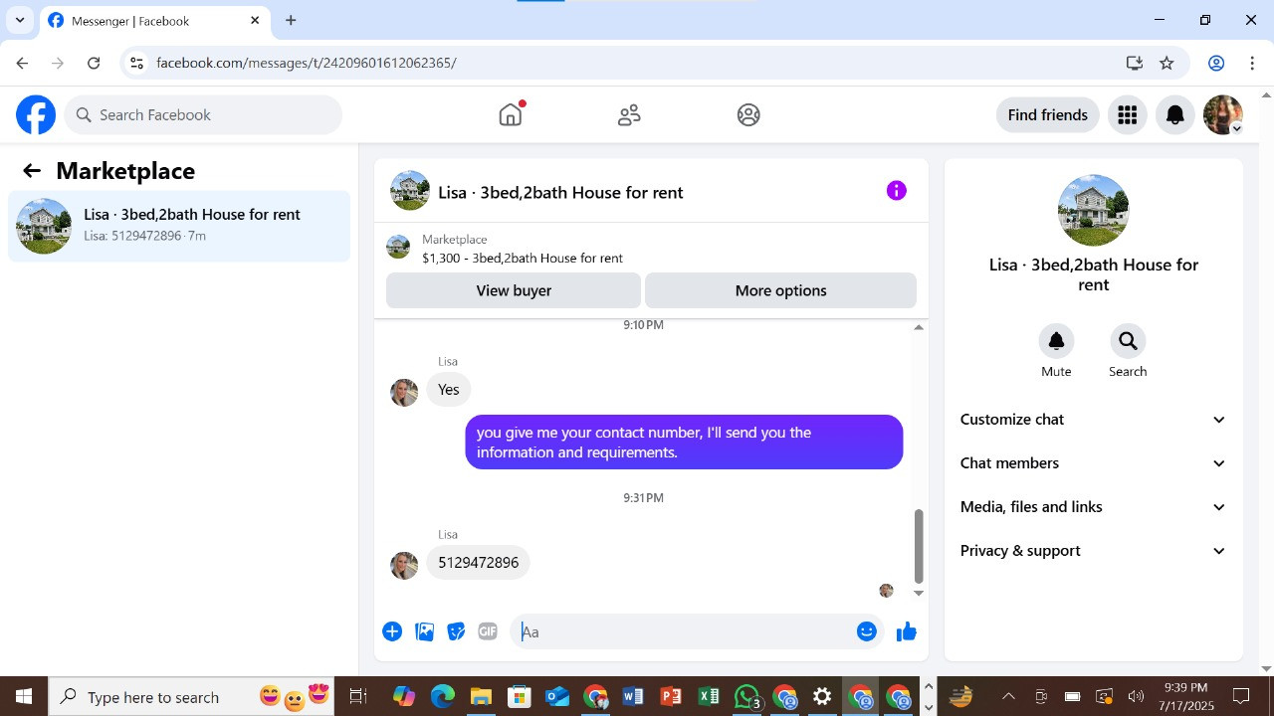Open conversation information icon

tap(897, 191)
